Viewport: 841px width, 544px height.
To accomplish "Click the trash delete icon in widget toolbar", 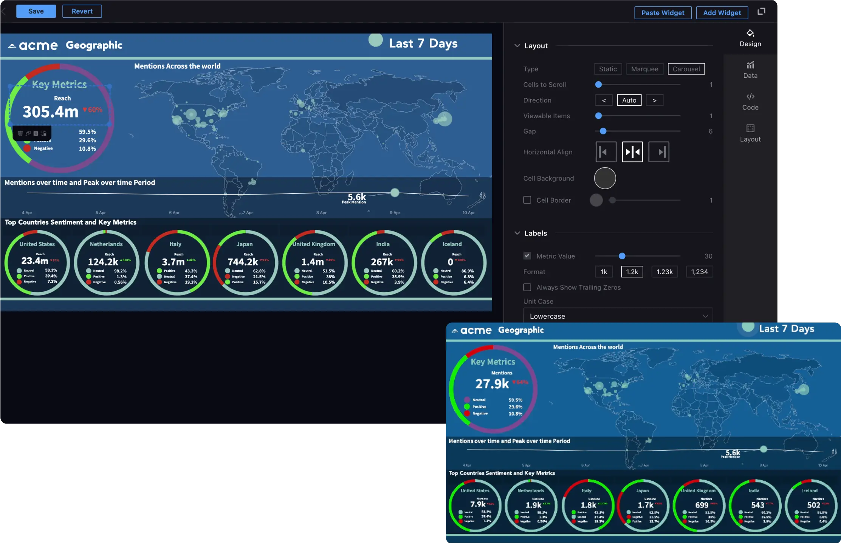I will (20, 133).
